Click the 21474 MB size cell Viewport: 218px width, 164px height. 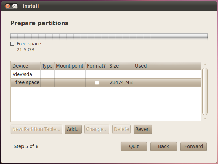[x=121, y=82]
